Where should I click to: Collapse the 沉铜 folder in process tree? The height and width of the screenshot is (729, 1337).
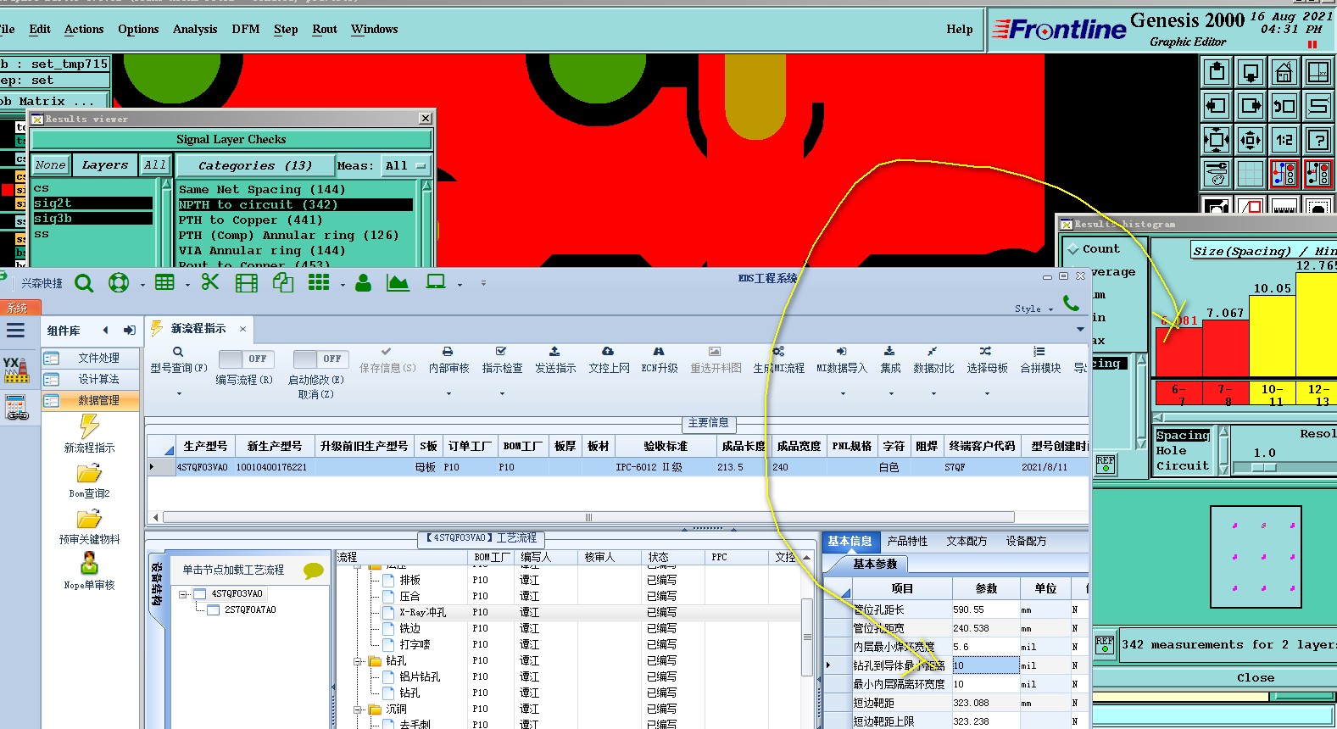click(358, 710)
